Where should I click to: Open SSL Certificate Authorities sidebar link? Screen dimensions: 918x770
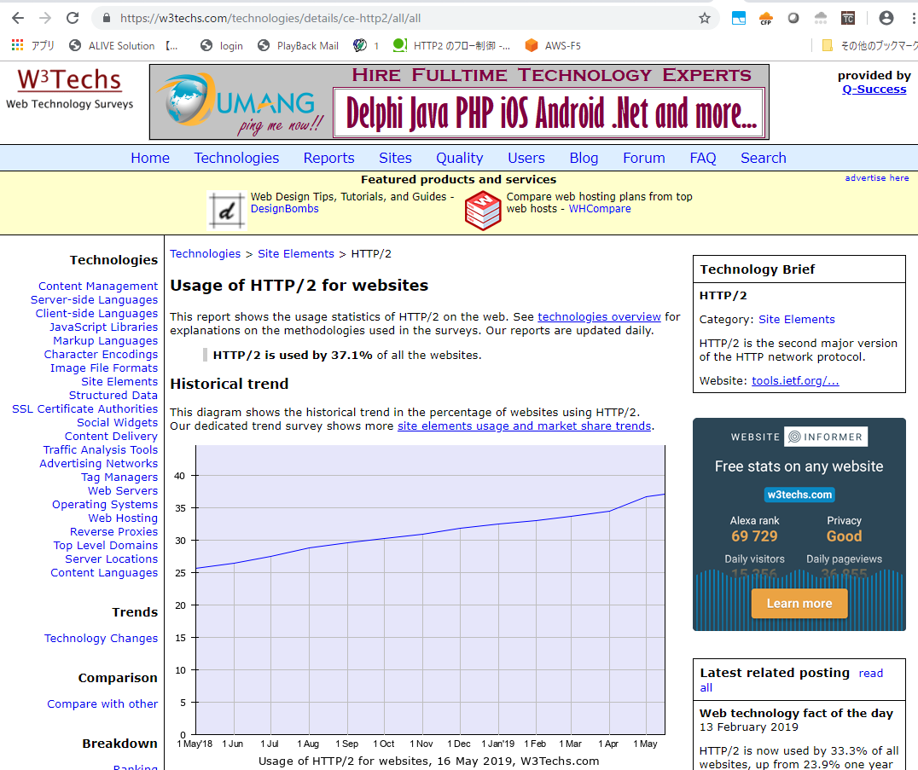[x=85, y=409]
